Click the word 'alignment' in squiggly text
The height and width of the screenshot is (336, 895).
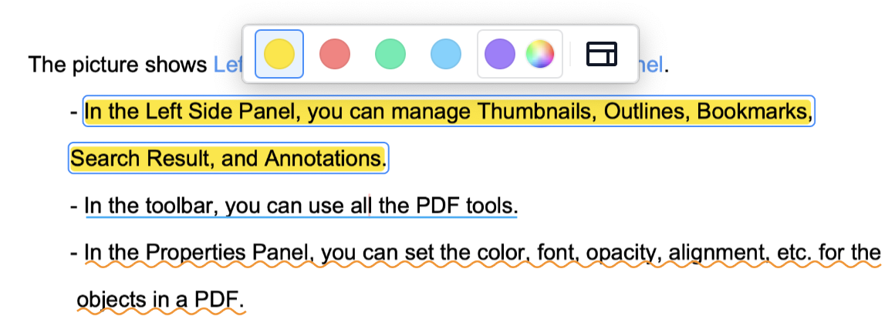tap(715, 253)
